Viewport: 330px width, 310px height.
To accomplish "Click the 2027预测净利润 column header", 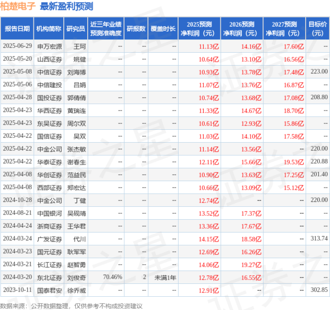I will pyautogui.click(x=284, y=28).
